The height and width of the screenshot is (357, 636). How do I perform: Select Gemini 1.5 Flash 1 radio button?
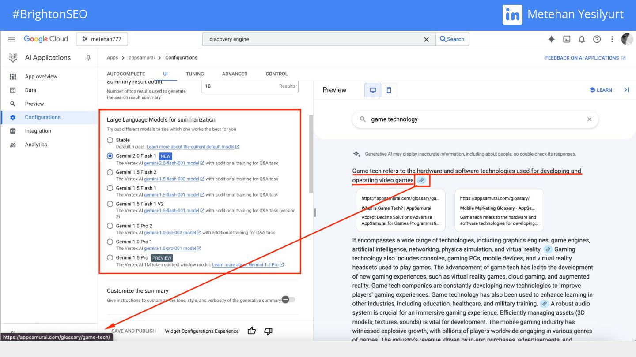tap(110, 188)
